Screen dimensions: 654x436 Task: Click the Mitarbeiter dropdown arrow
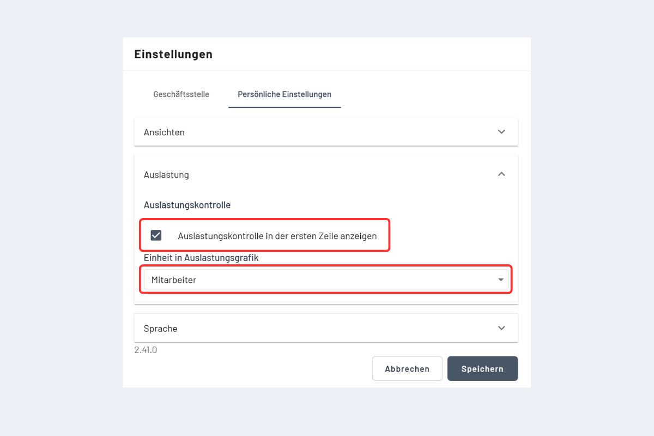pyautogui.click(x=501, y=280)
